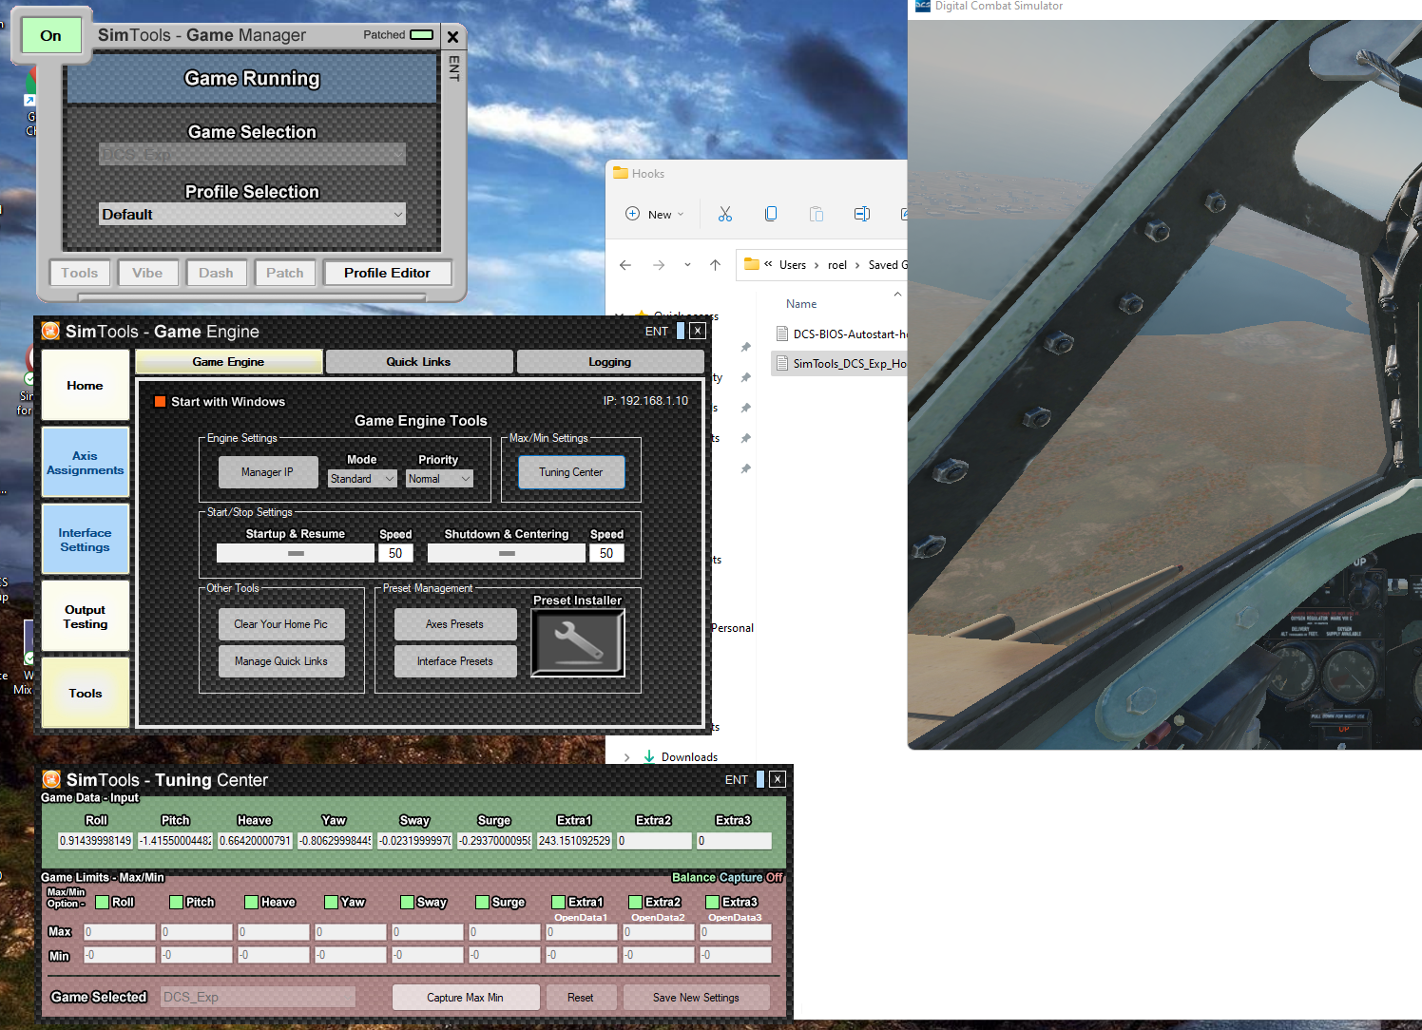This screenshot has height=1030, width=1422.
Task: Tick the Heave Max/Min option checkbox
Action: click(251, 903)
